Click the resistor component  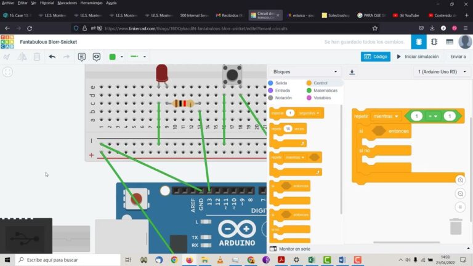coord(183,103)
